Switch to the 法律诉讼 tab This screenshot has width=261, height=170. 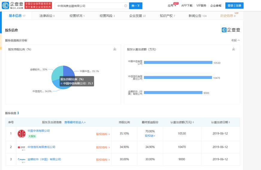click(47, 16)
